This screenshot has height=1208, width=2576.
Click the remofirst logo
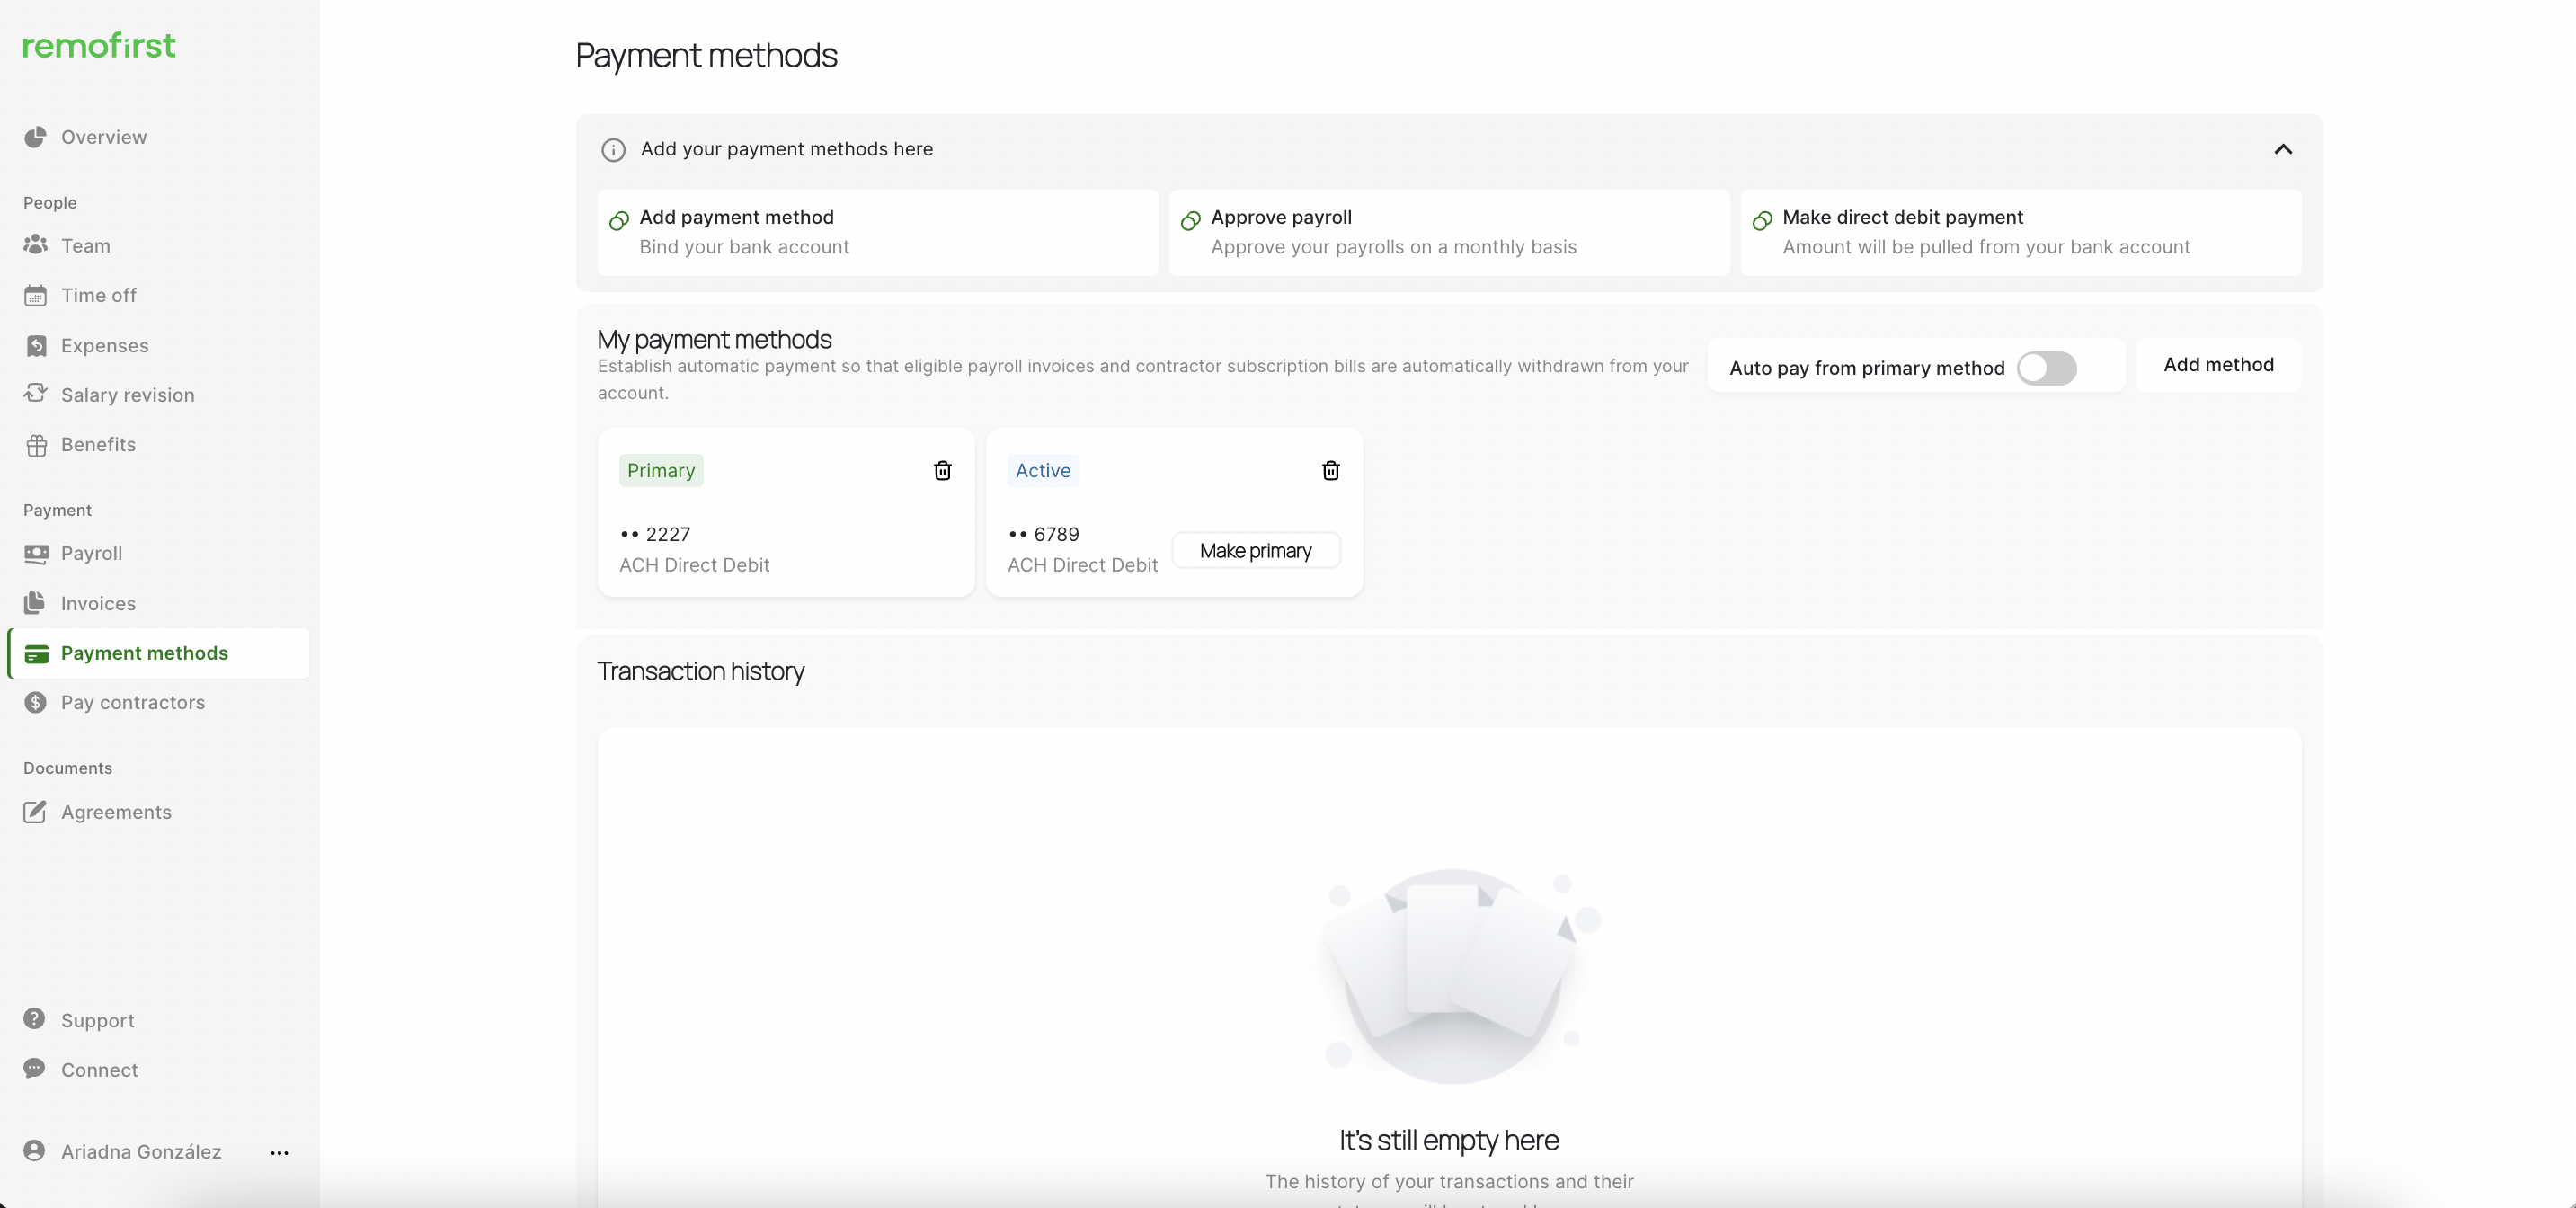(99, 45)
